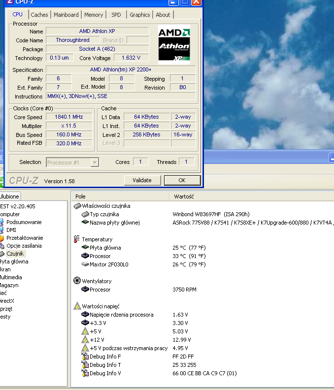Click the Płyta główna temperature icon
Image resolution: width=334 pixels, height=390 pixels.
(85, 247)
